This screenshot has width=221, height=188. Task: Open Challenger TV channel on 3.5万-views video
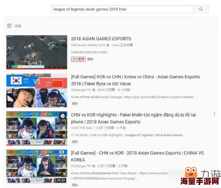pyautogui.click(x=81, y=166)
